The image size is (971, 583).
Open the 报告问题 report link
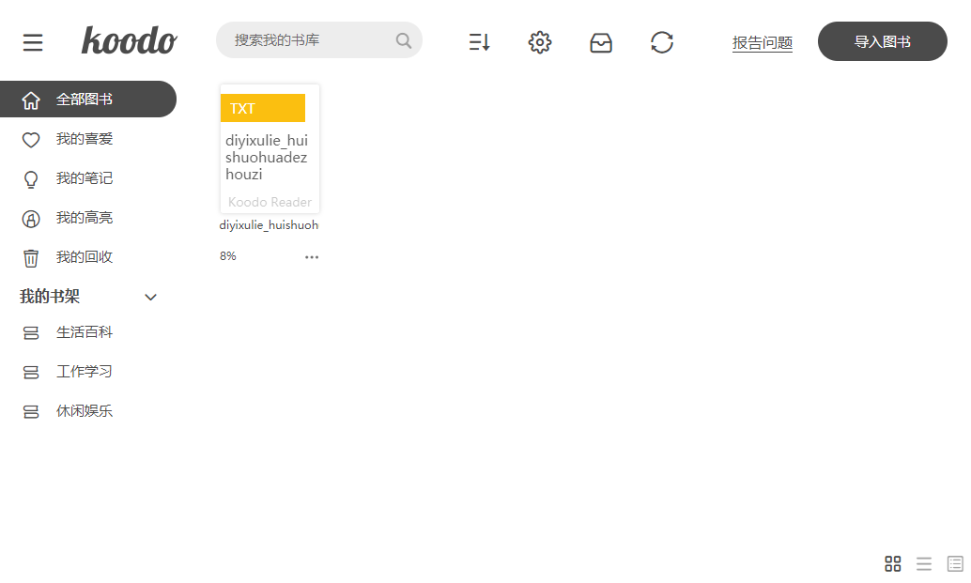763,43
